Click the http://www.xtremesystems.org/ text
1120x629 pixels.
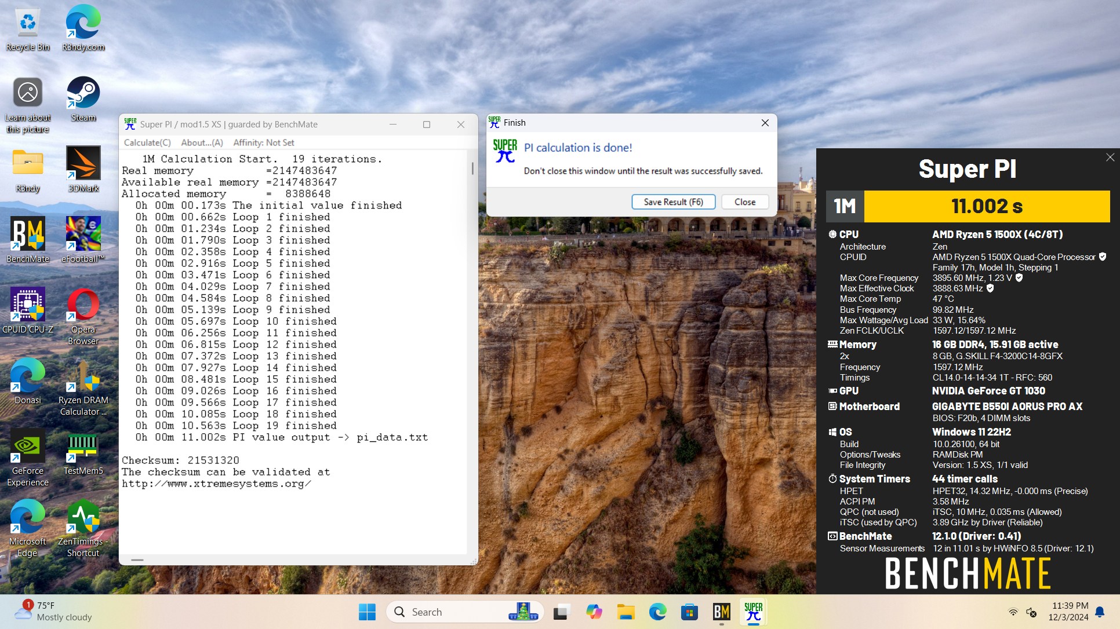pos(216,484)
